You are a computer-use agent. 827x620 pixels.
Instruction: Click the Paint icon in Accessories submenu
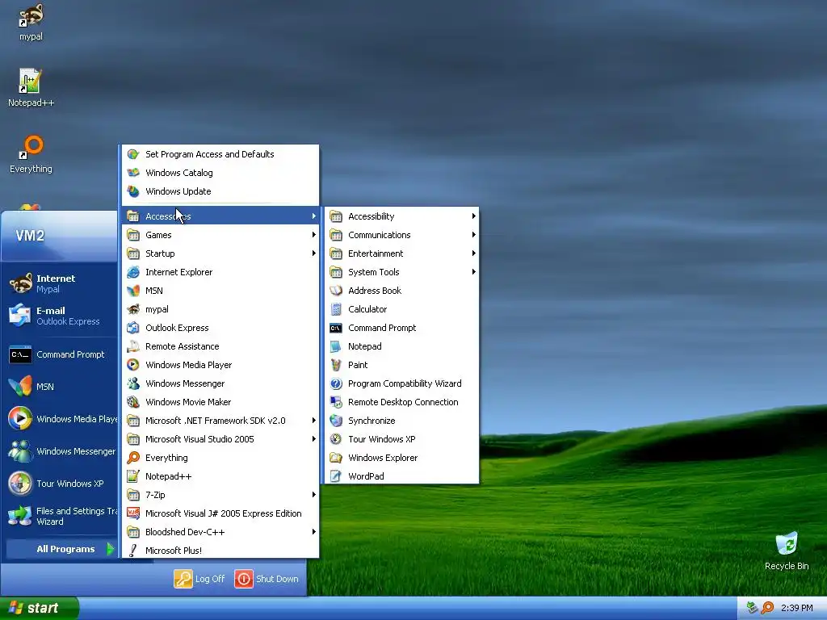336,365
